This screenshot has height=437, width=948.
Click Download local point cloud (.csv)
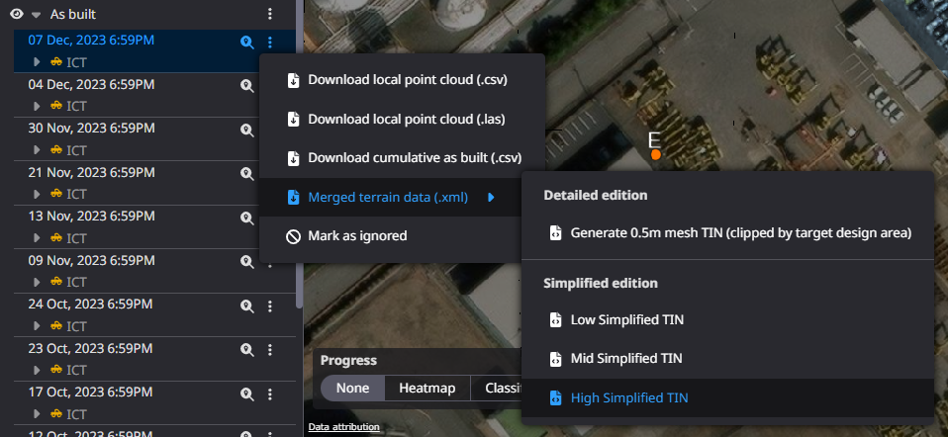402,80
